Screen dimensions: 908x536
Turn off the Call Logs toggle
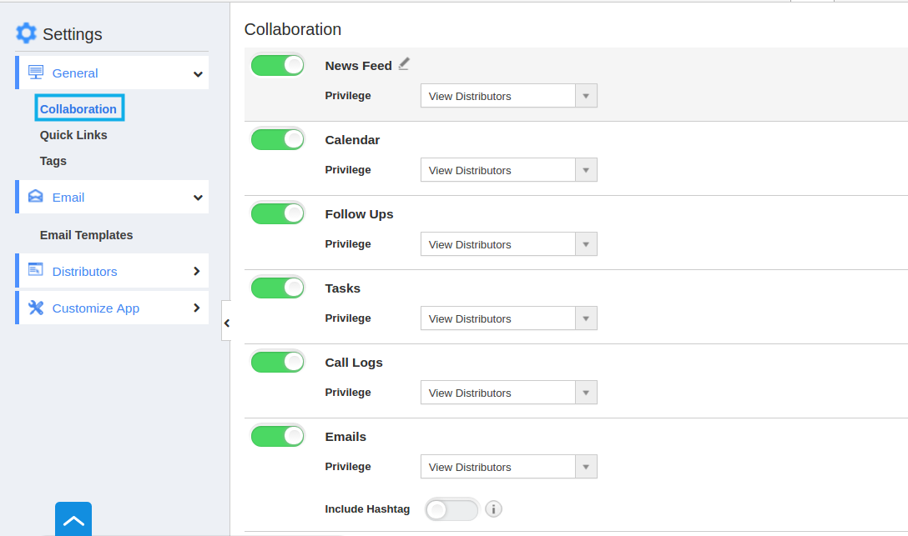pyautogui.click(x=277, y=362)
